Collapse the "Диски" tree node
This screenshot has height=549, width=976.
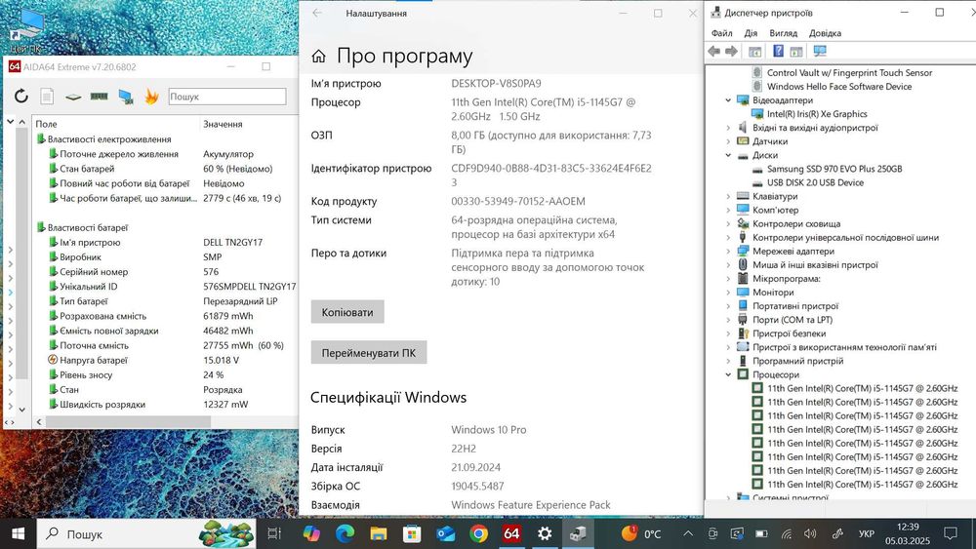coord(728,155)
